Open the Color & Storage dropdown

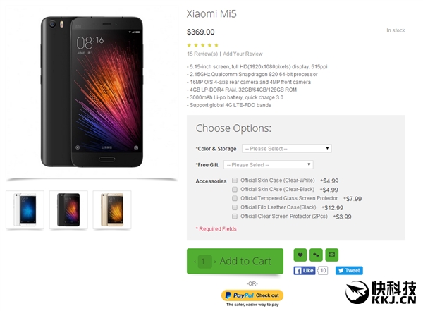point(287,149)
